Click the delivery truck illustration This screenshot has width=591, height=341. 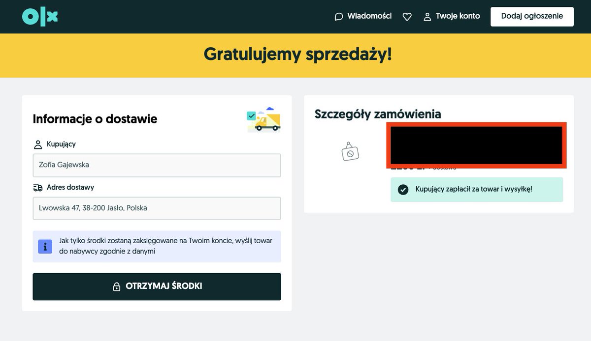pos(263,119)
